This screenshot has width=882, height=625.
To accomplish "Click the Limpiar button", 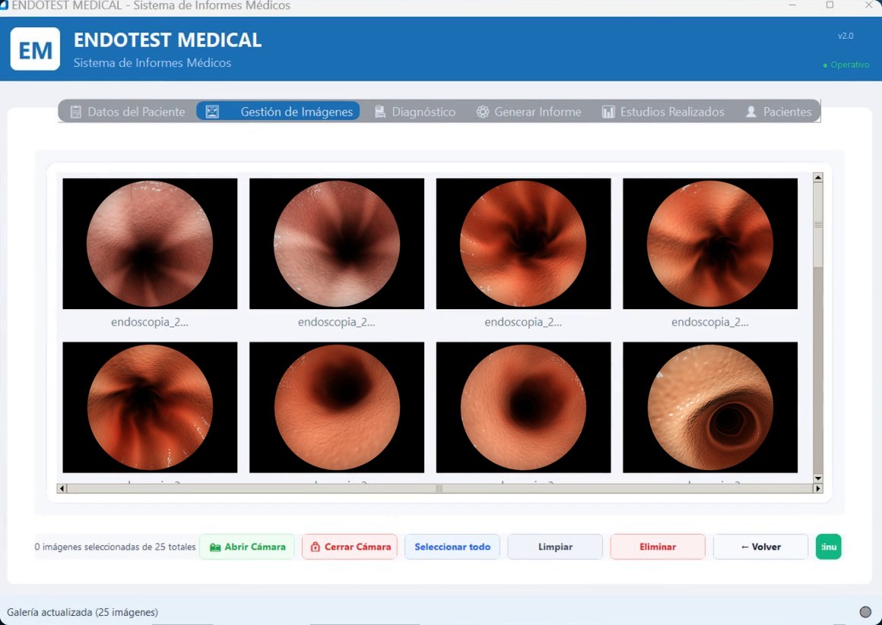I will (555, 547).
